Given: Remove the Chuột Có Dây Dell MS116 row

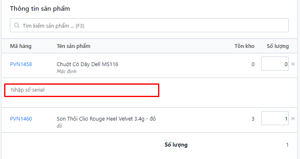Looking at the screenshot, I should coord(293,64).
